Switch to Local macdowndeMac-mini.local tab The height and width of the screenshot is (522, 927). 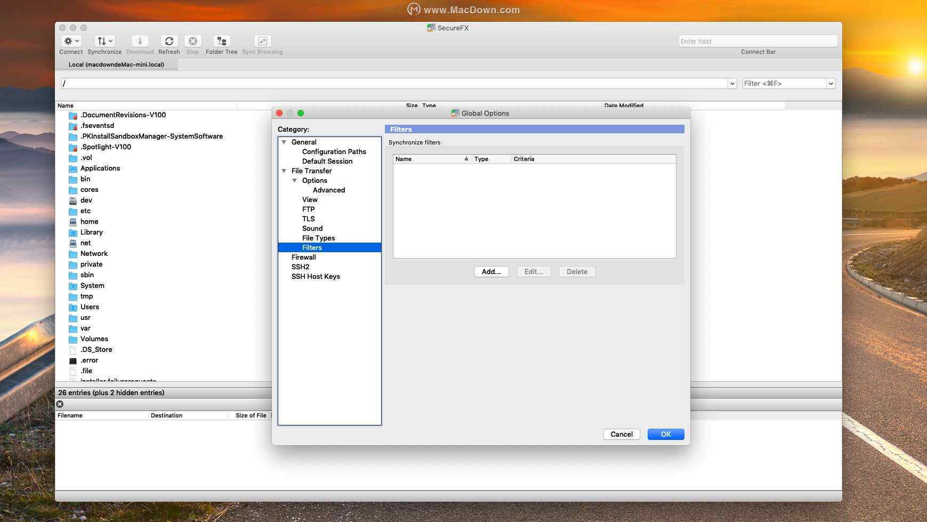point(116,65)
